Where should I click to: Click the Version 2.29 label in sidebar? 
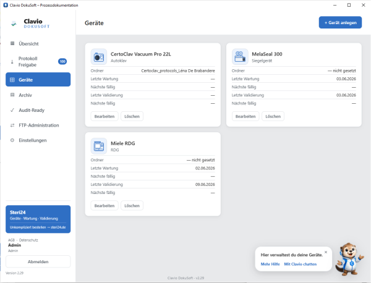coord(14,273)
